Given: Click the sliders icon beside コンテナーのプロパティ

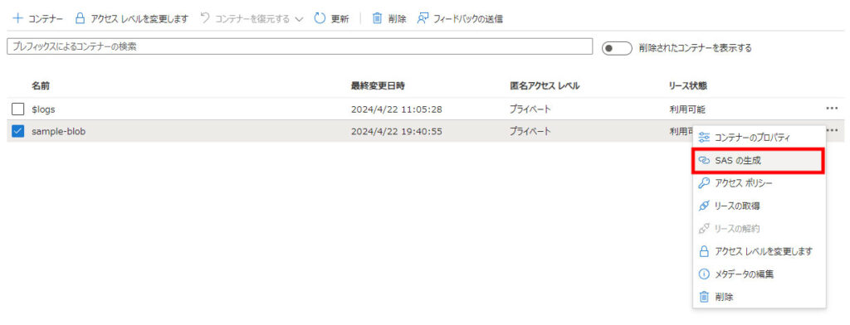Looking at the screenshot, I should tap(704, 138).
